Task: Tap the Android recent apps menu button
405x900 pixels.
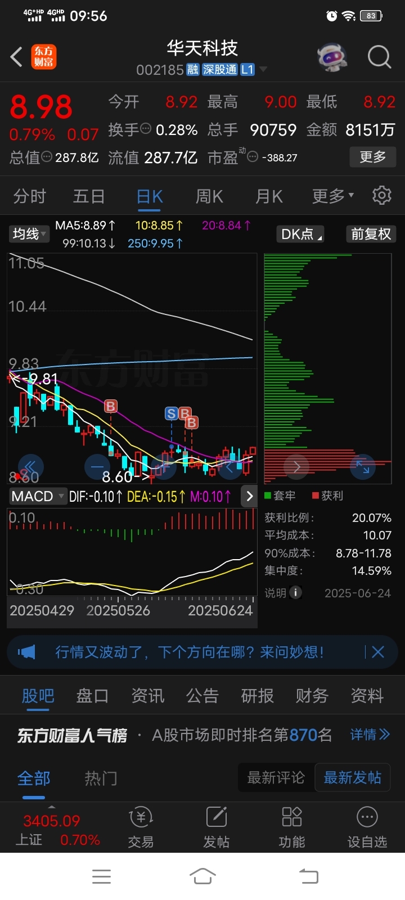Action: pyautogui.click(x=101, y=876)
